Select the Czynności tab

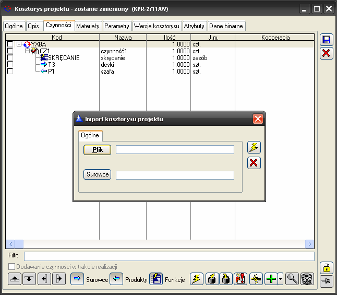tap(58, 26)
